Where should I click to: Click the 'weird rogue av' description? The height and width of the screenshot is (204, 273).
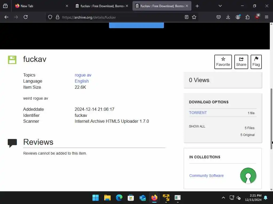pyautogui.click(x=35, y=98)
